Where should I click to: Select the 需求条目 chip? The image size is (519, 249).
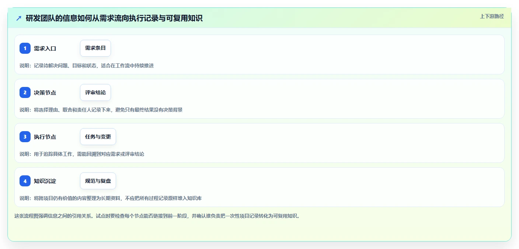pyautogui.click(x=95, y=48)
